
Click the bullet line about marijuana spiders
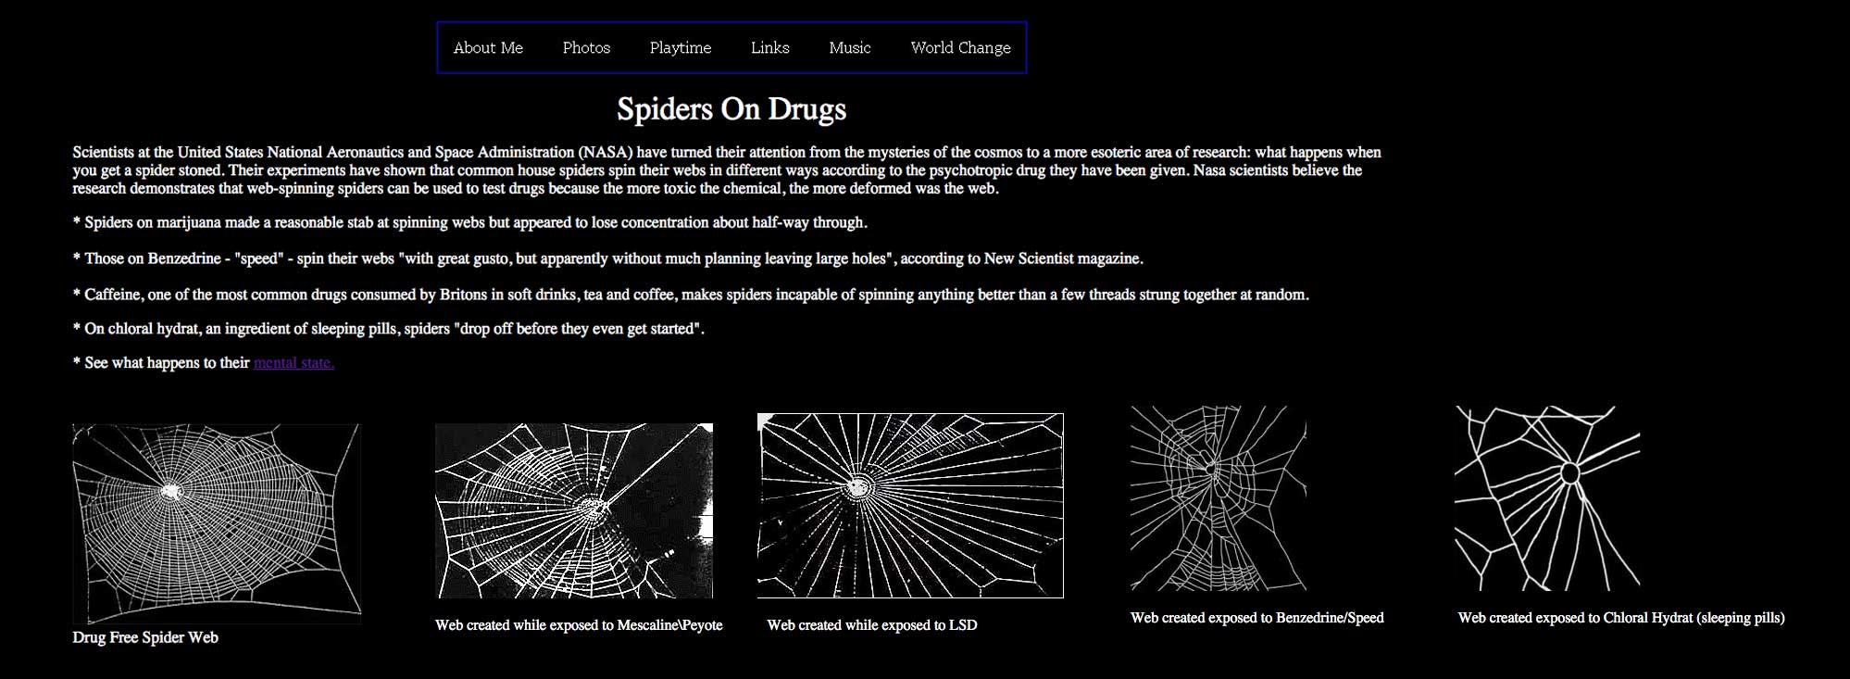(470, 222)
